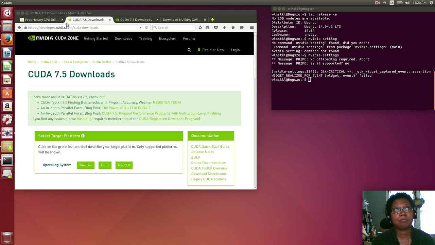Open the Wi-Fi network indicator
The height and width of the screenshot is (245, 435).
[x=385, y=3]
